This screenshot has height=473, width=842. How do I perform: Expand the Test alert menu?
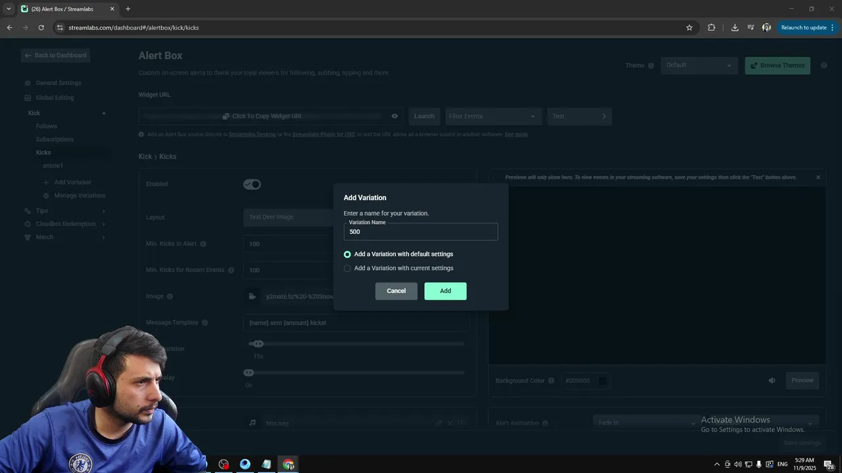[x=580, y=116]
